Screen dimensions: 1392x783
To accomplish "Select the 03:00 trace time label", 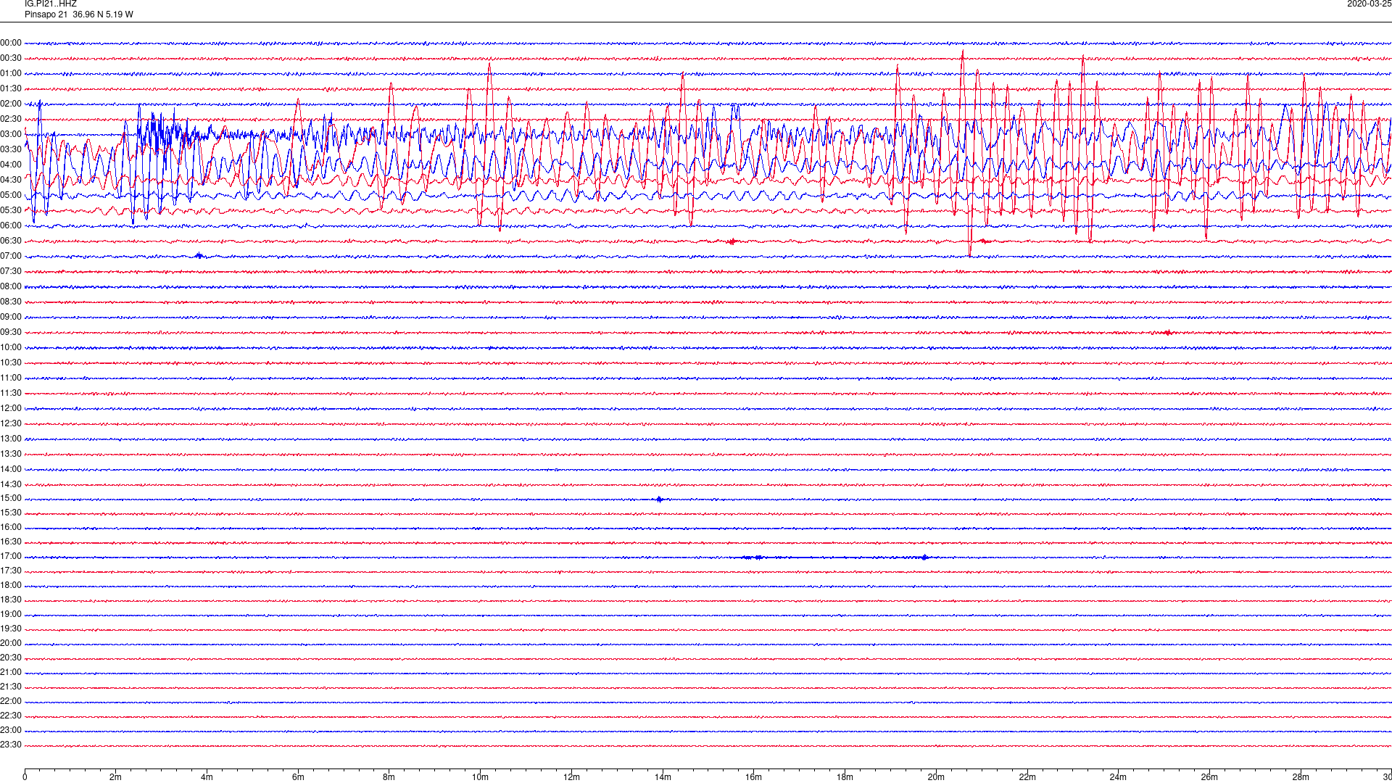I will click(x=11, y=135).
